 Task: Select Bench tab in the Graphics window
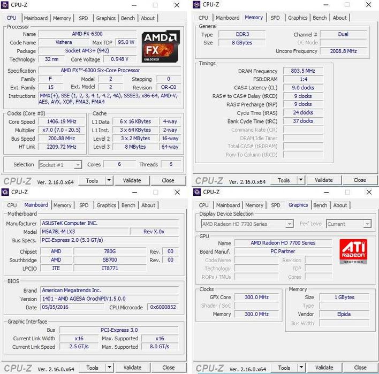coord(320,205)
